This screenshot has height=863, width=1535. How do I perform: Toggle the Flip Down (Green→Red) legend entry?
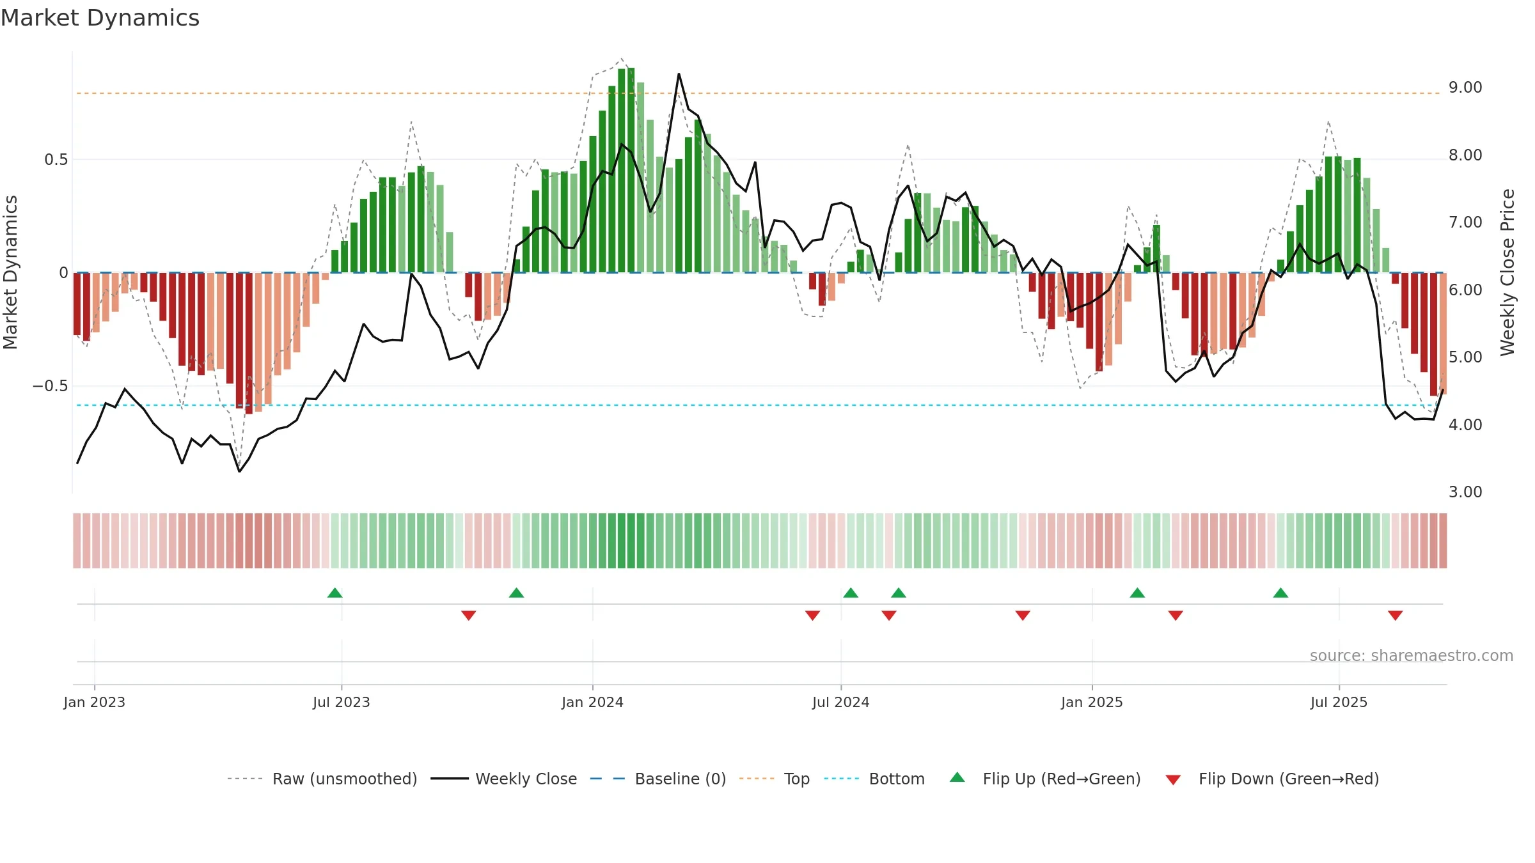(x=1272, y=779)
